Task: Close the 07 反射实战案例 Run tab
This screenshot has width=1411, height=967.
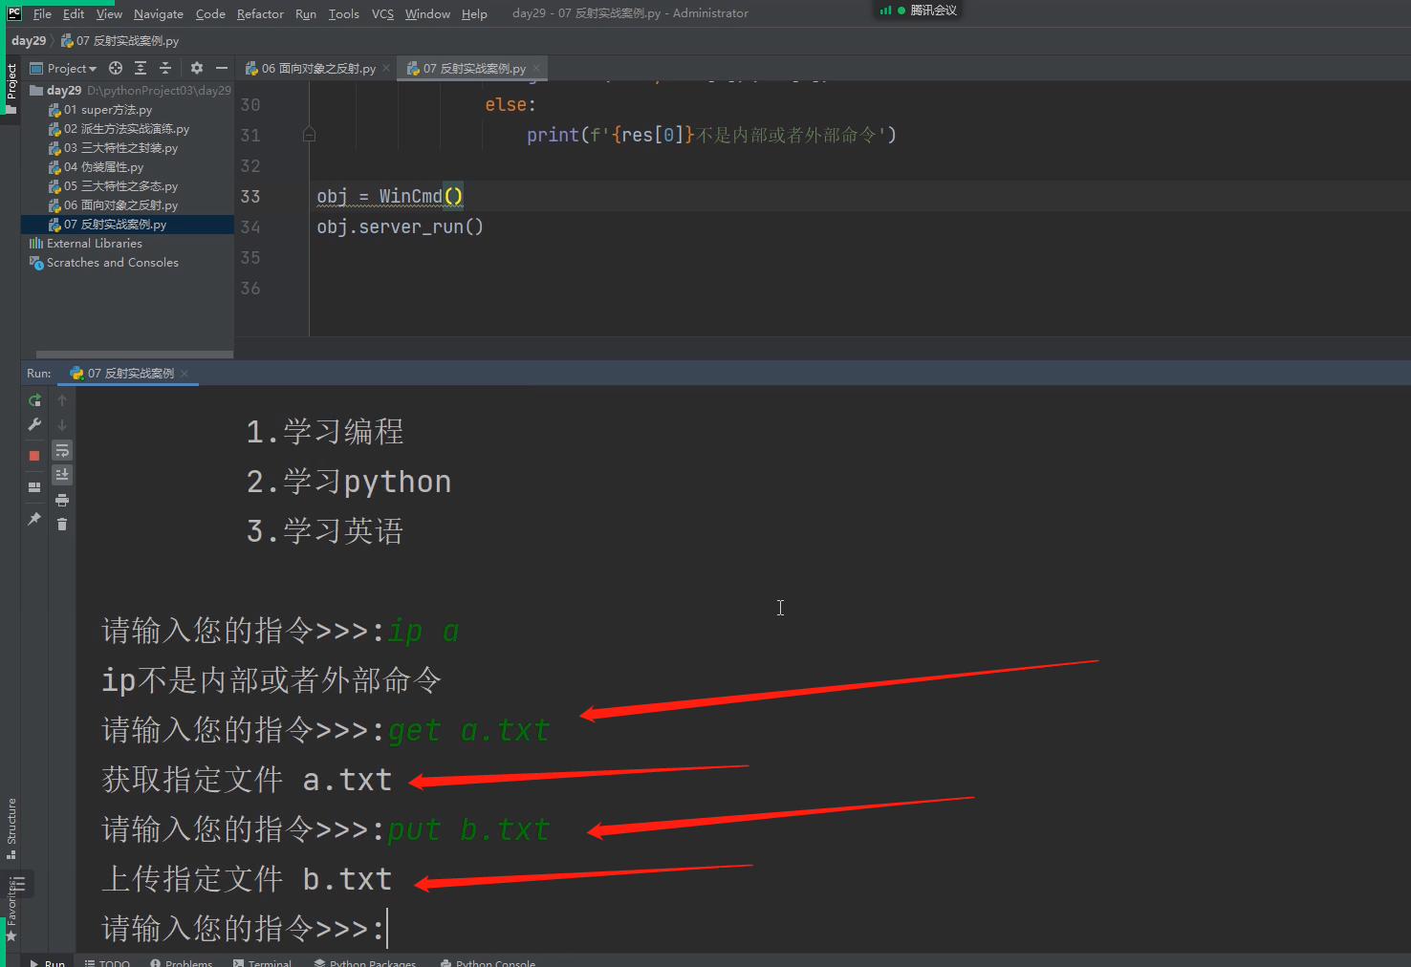Action: click(x=185, y=374)
